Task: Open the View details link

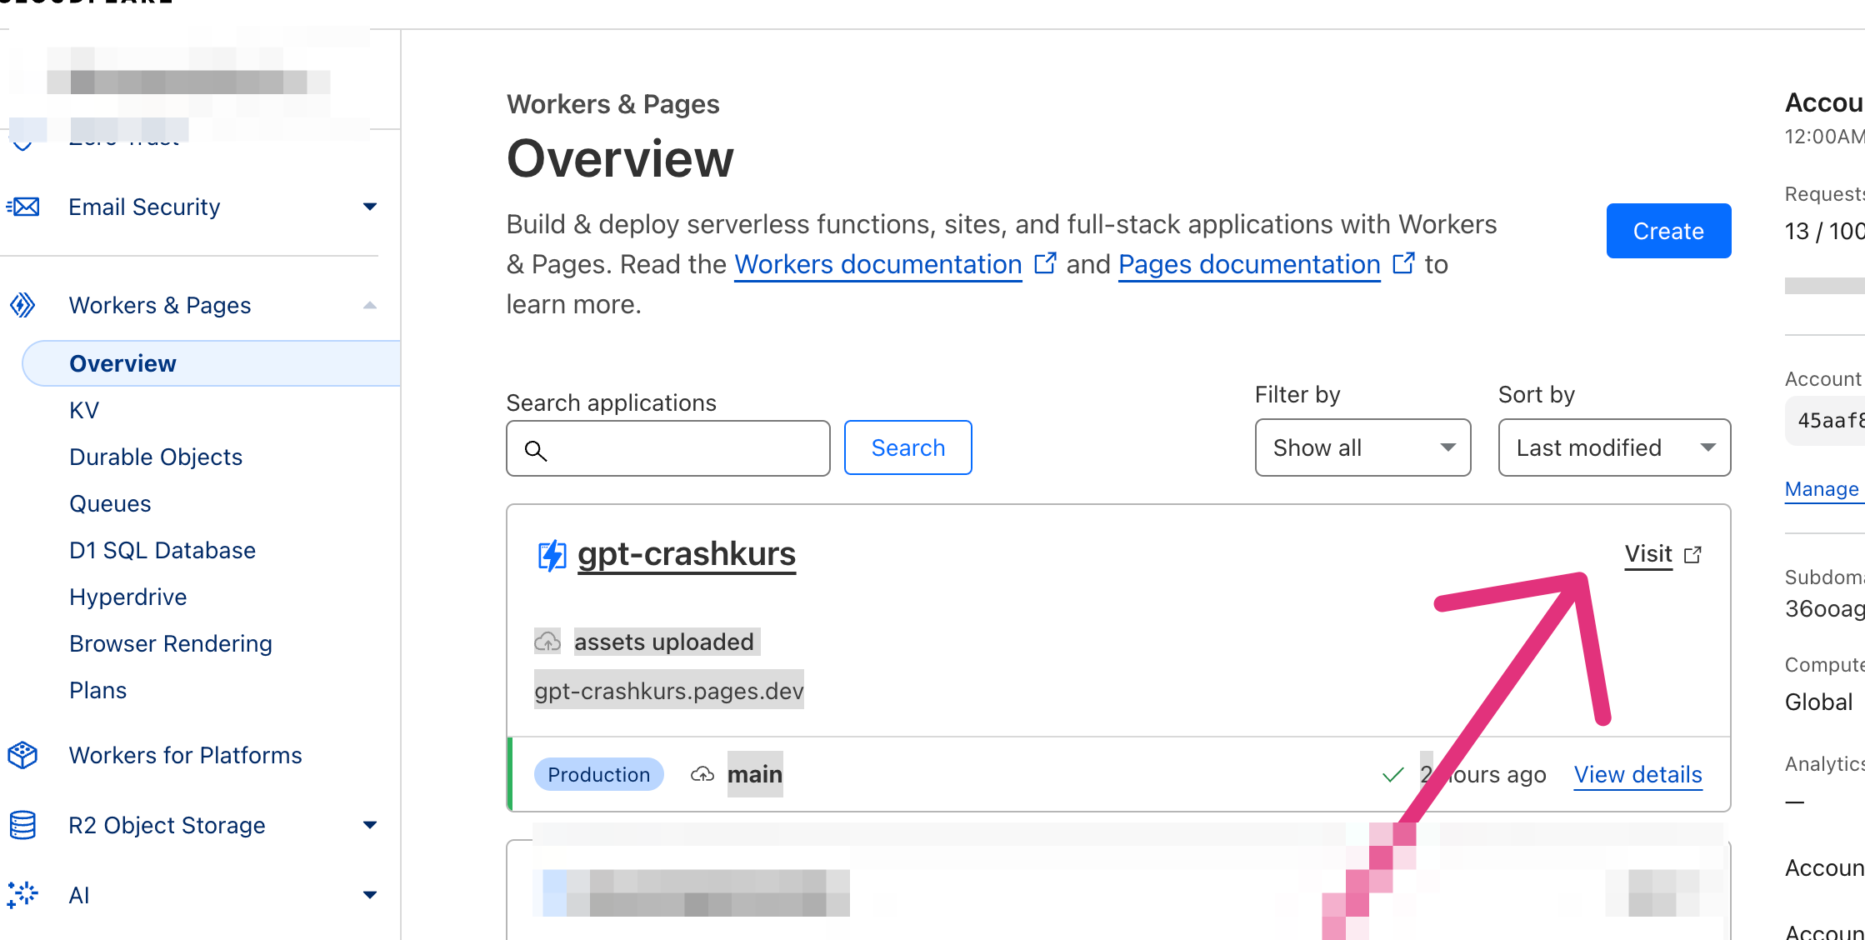Action: click(1637, 774)
